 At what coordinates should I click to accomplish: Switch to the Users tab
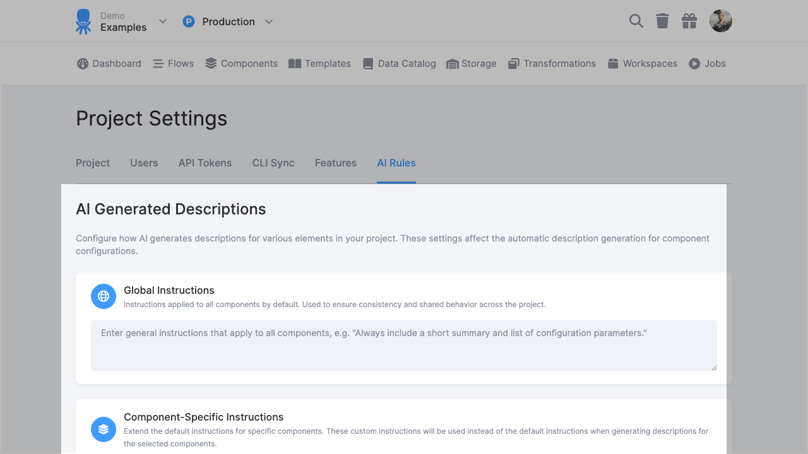point(144,163)
